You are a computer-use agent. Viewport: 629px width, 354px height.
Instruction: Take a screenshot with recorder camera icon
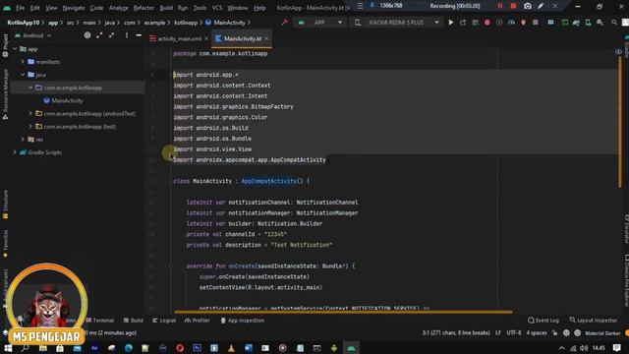point(528,6)
